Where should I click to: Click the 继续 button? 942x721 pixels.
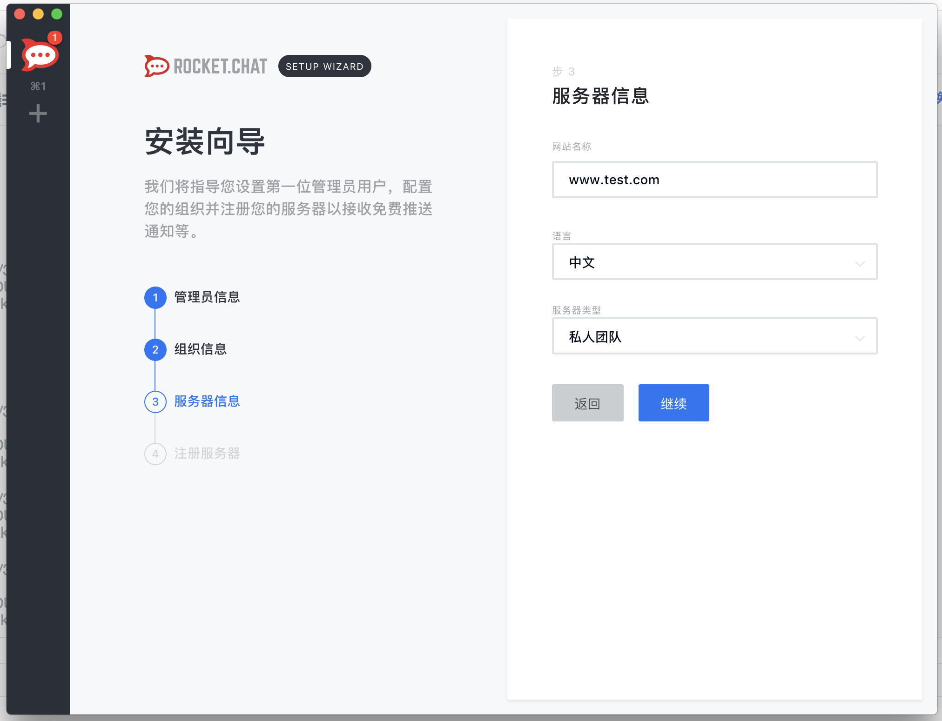click(x=673, y=403)
